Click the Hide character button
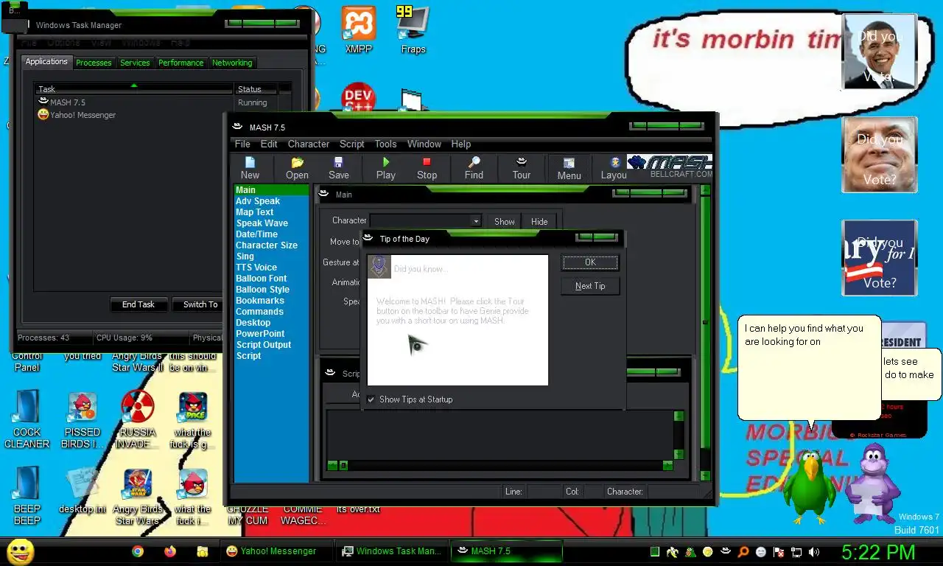 tap(539, 222)
